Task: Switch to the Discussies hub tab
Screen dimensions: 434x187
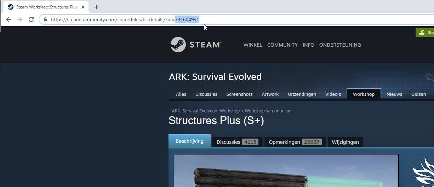Action: coord(206,94)
